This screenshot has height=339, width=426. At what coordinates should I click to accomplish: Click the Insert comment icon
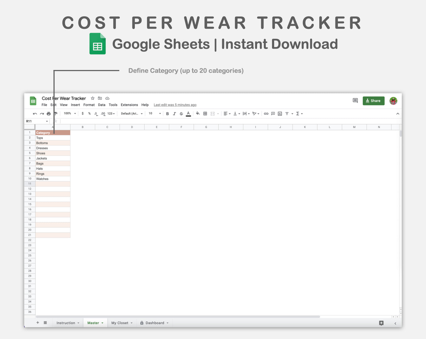(273, 113)
